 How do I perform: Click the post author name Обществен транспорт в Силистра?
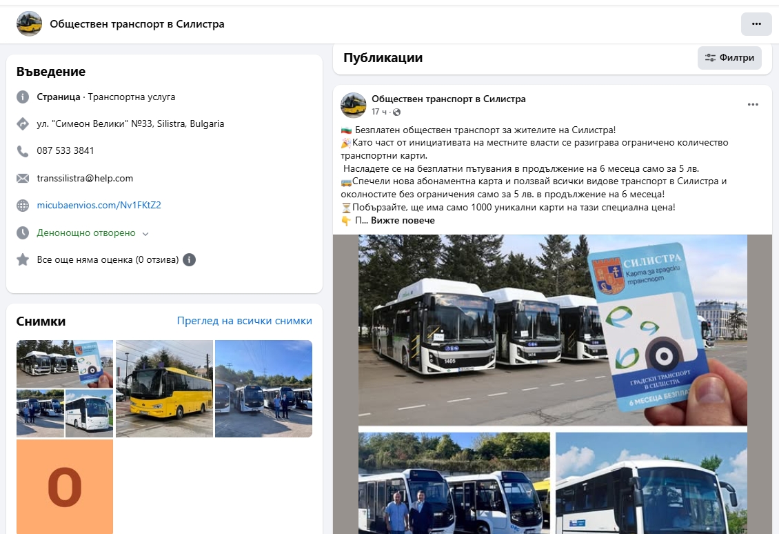(x=449, y=99)
